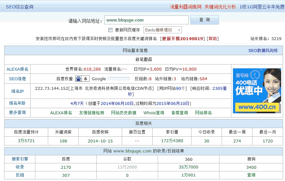Toggle the 更新网页缓存 checkbox
Viewport: 285px width, 181px height.
click(110, 30)
